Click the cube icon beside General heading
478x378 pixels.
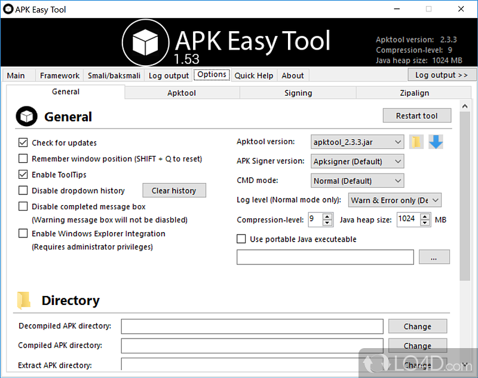tap(27, 117)
